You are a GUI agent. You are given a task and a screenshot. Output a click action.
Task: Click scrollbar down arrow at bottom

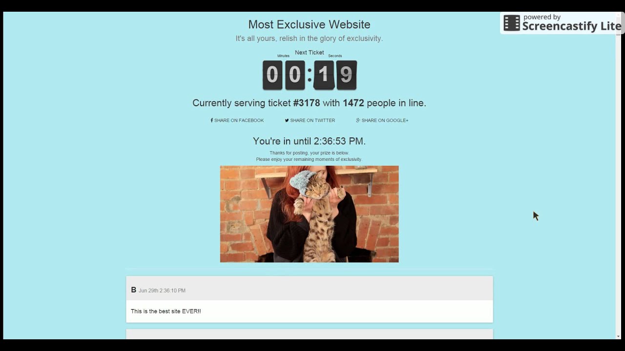coord(618,336)
